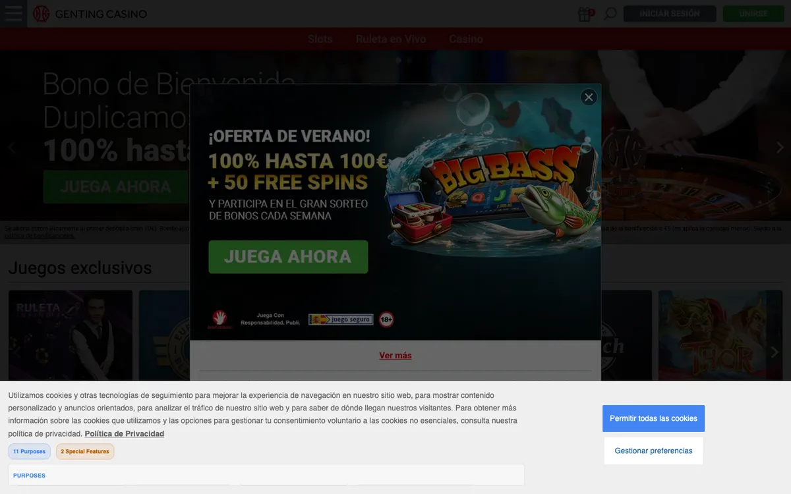Open the gift promotions icon

click(585, 14)
